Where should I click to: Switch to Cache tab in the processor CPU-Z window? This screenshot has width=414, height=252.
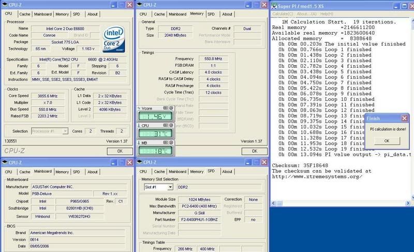(x=24, y=14)
